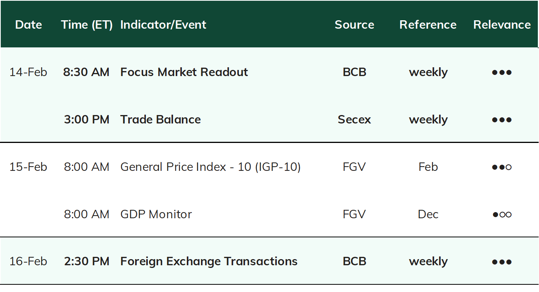Screen dimensions: 539x292
Task: Select the 16-Feb date cell
Action: pyautogui.click(x=28, y=261)
